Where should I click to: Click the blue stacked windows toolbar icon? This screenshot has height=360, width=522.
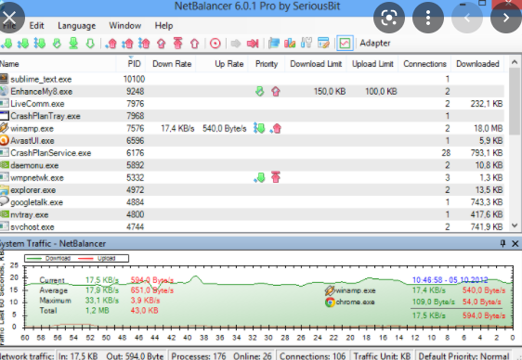pos(274,44)
